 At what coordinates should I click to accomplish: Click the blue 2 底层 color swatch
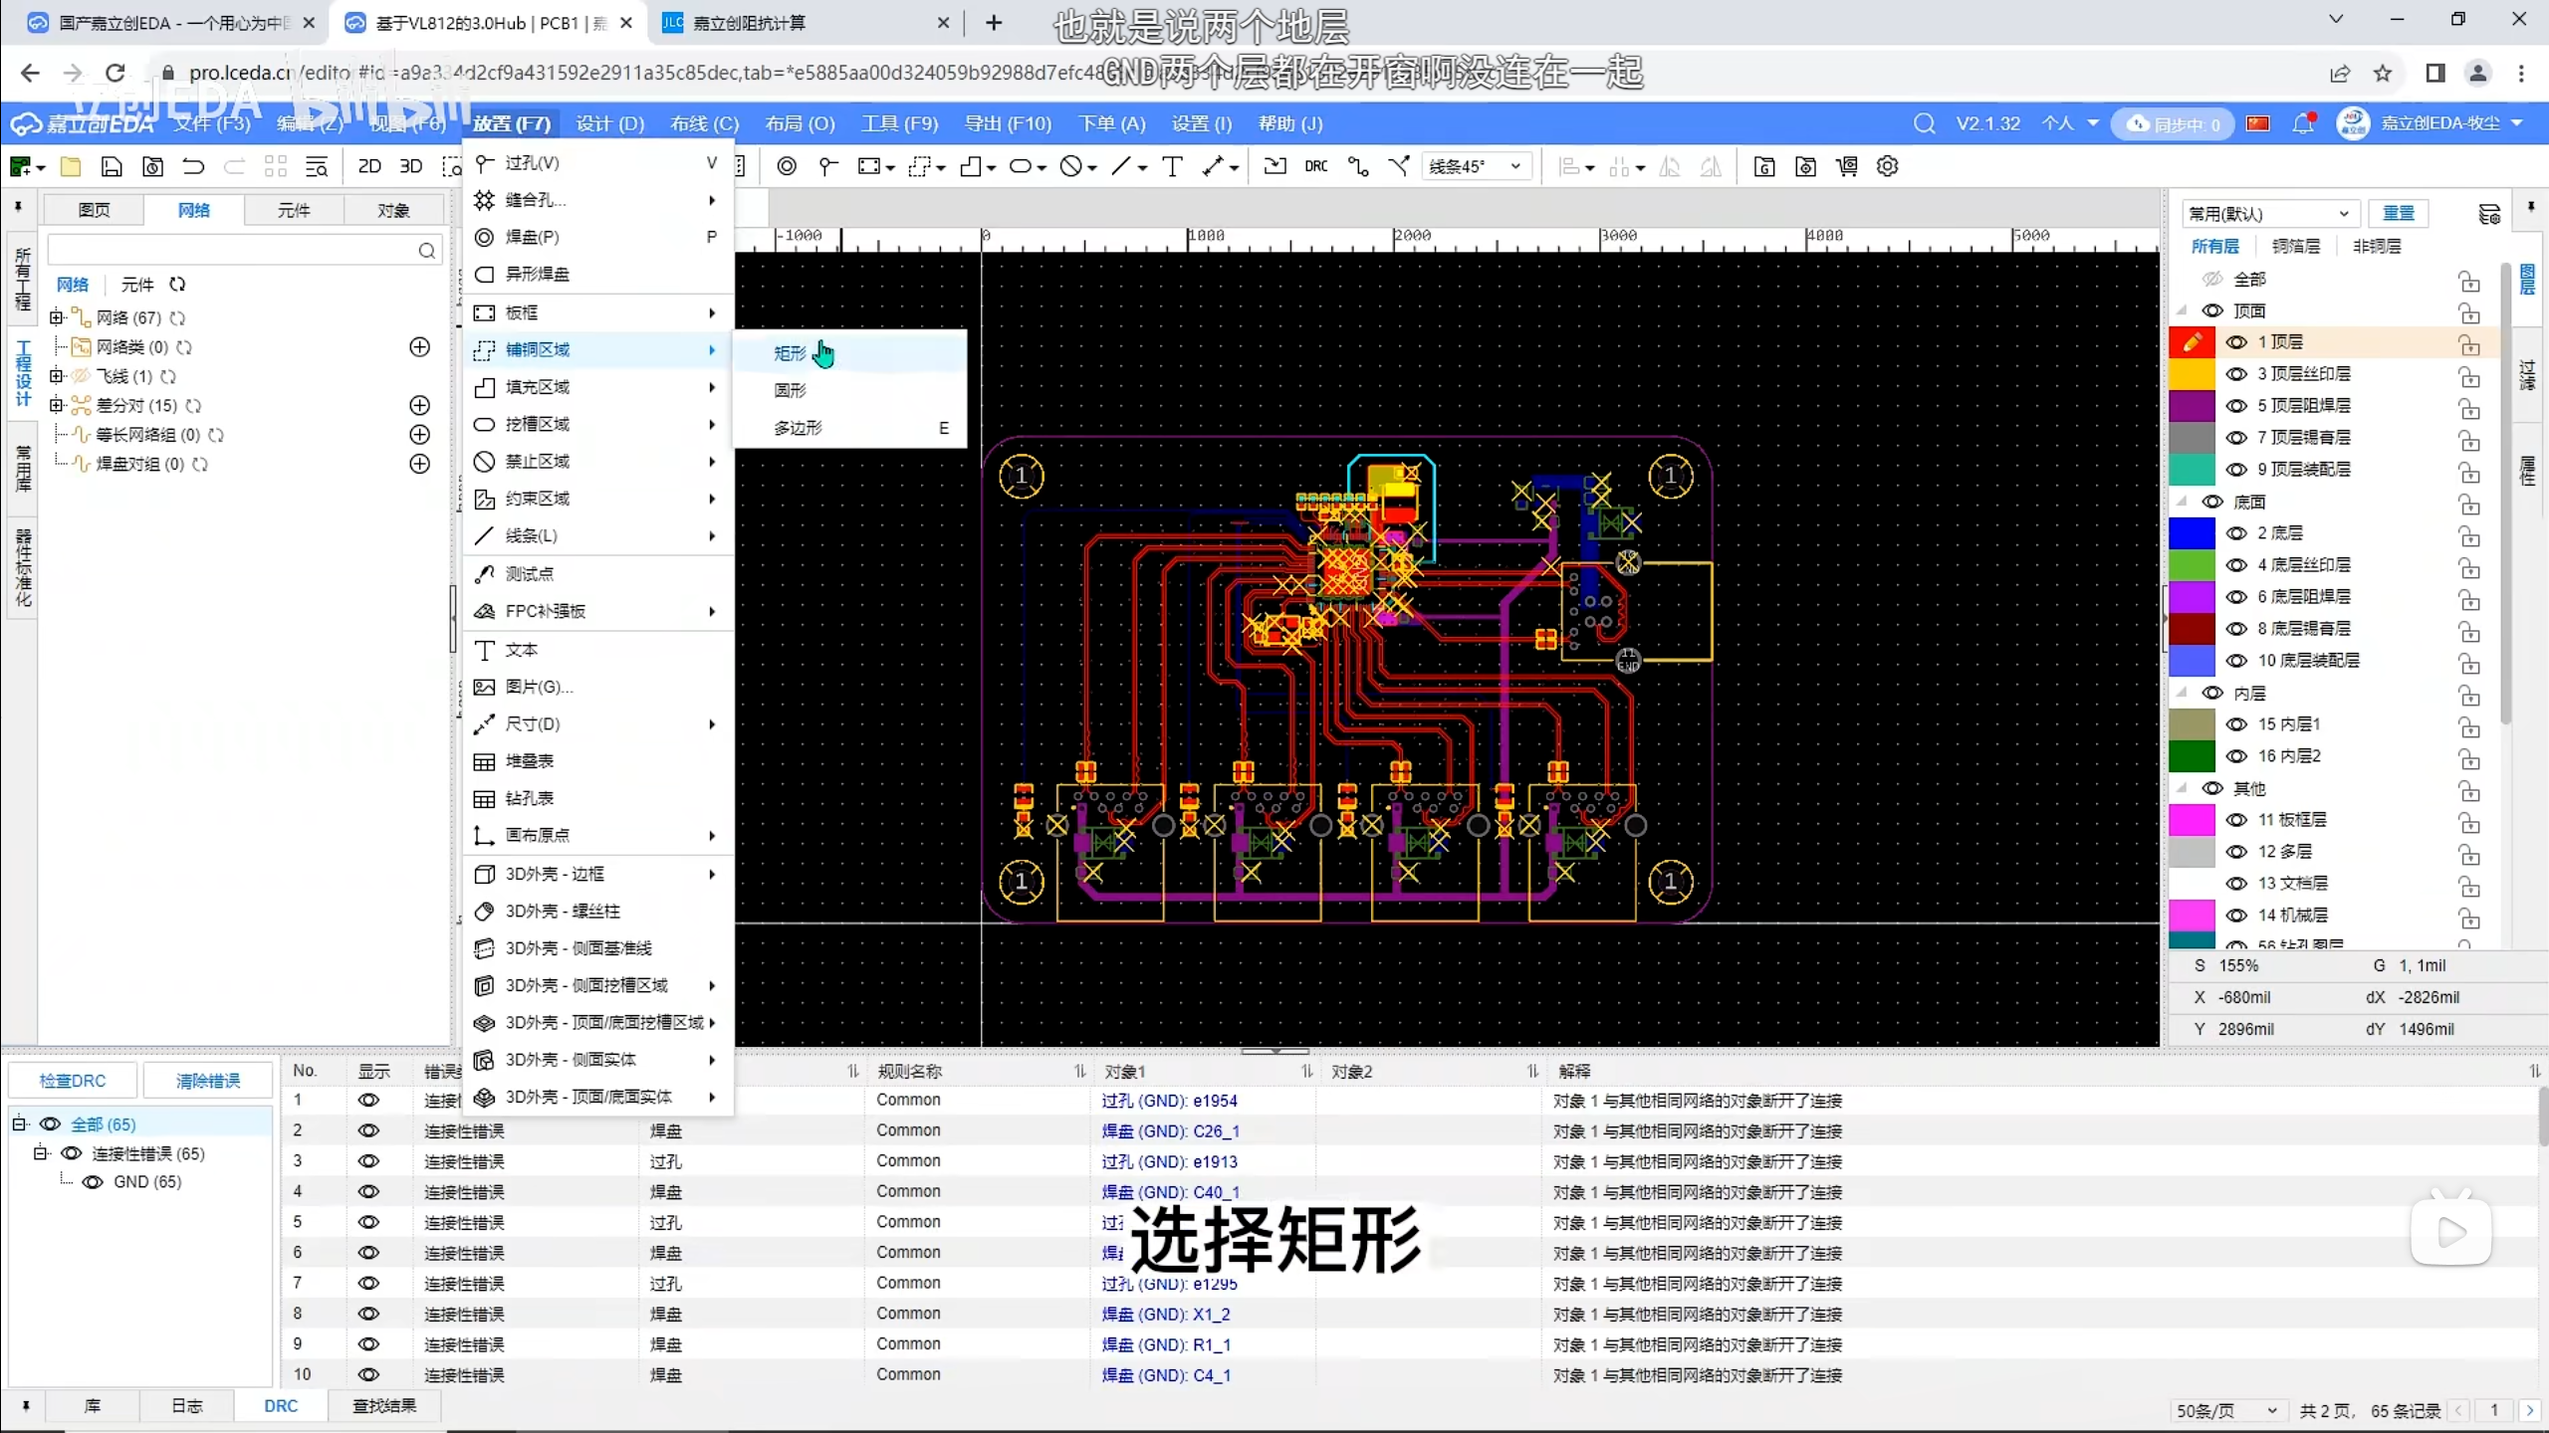pyautogui.click(x=2192, y=533)
